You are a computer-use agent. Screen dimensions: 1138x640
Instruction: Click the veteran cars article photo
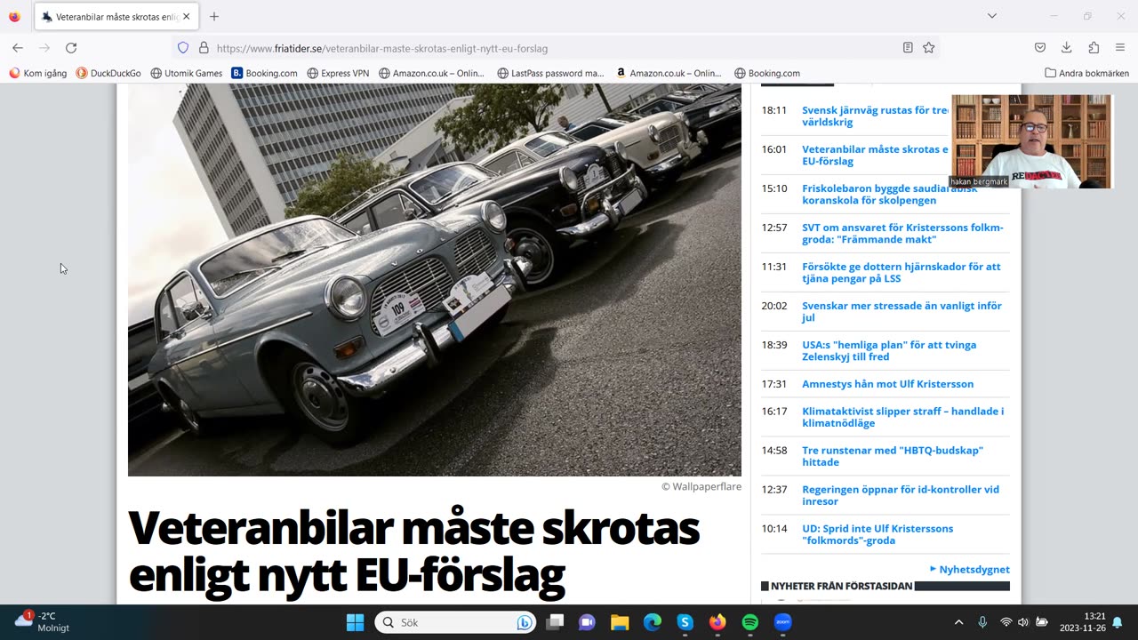coord(434,280)
